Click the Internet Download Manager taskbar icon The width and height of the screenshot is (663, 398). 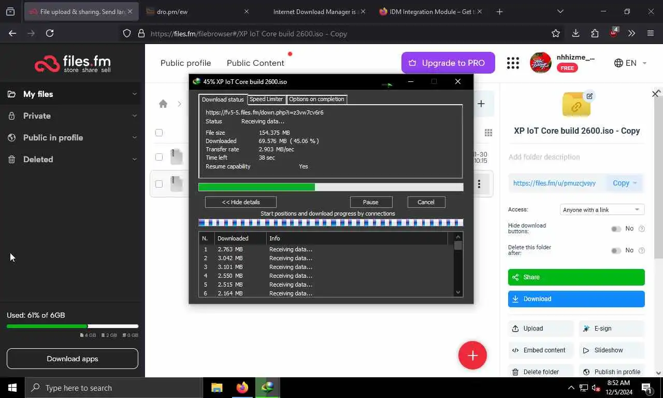click(x=268, y=388)
